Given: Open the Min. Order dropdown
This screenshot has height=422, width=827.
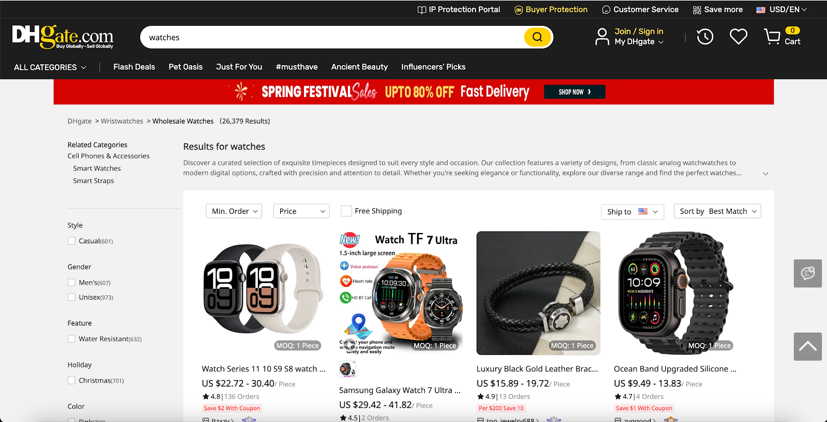Looking at the screenshot, I should tap(234, 211).
